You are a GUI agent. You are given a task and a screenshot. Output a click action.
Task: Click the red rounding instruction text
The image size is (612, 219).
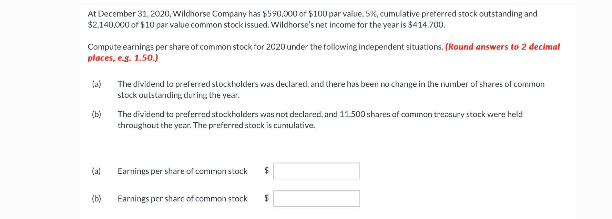click(x=502, y=47)
